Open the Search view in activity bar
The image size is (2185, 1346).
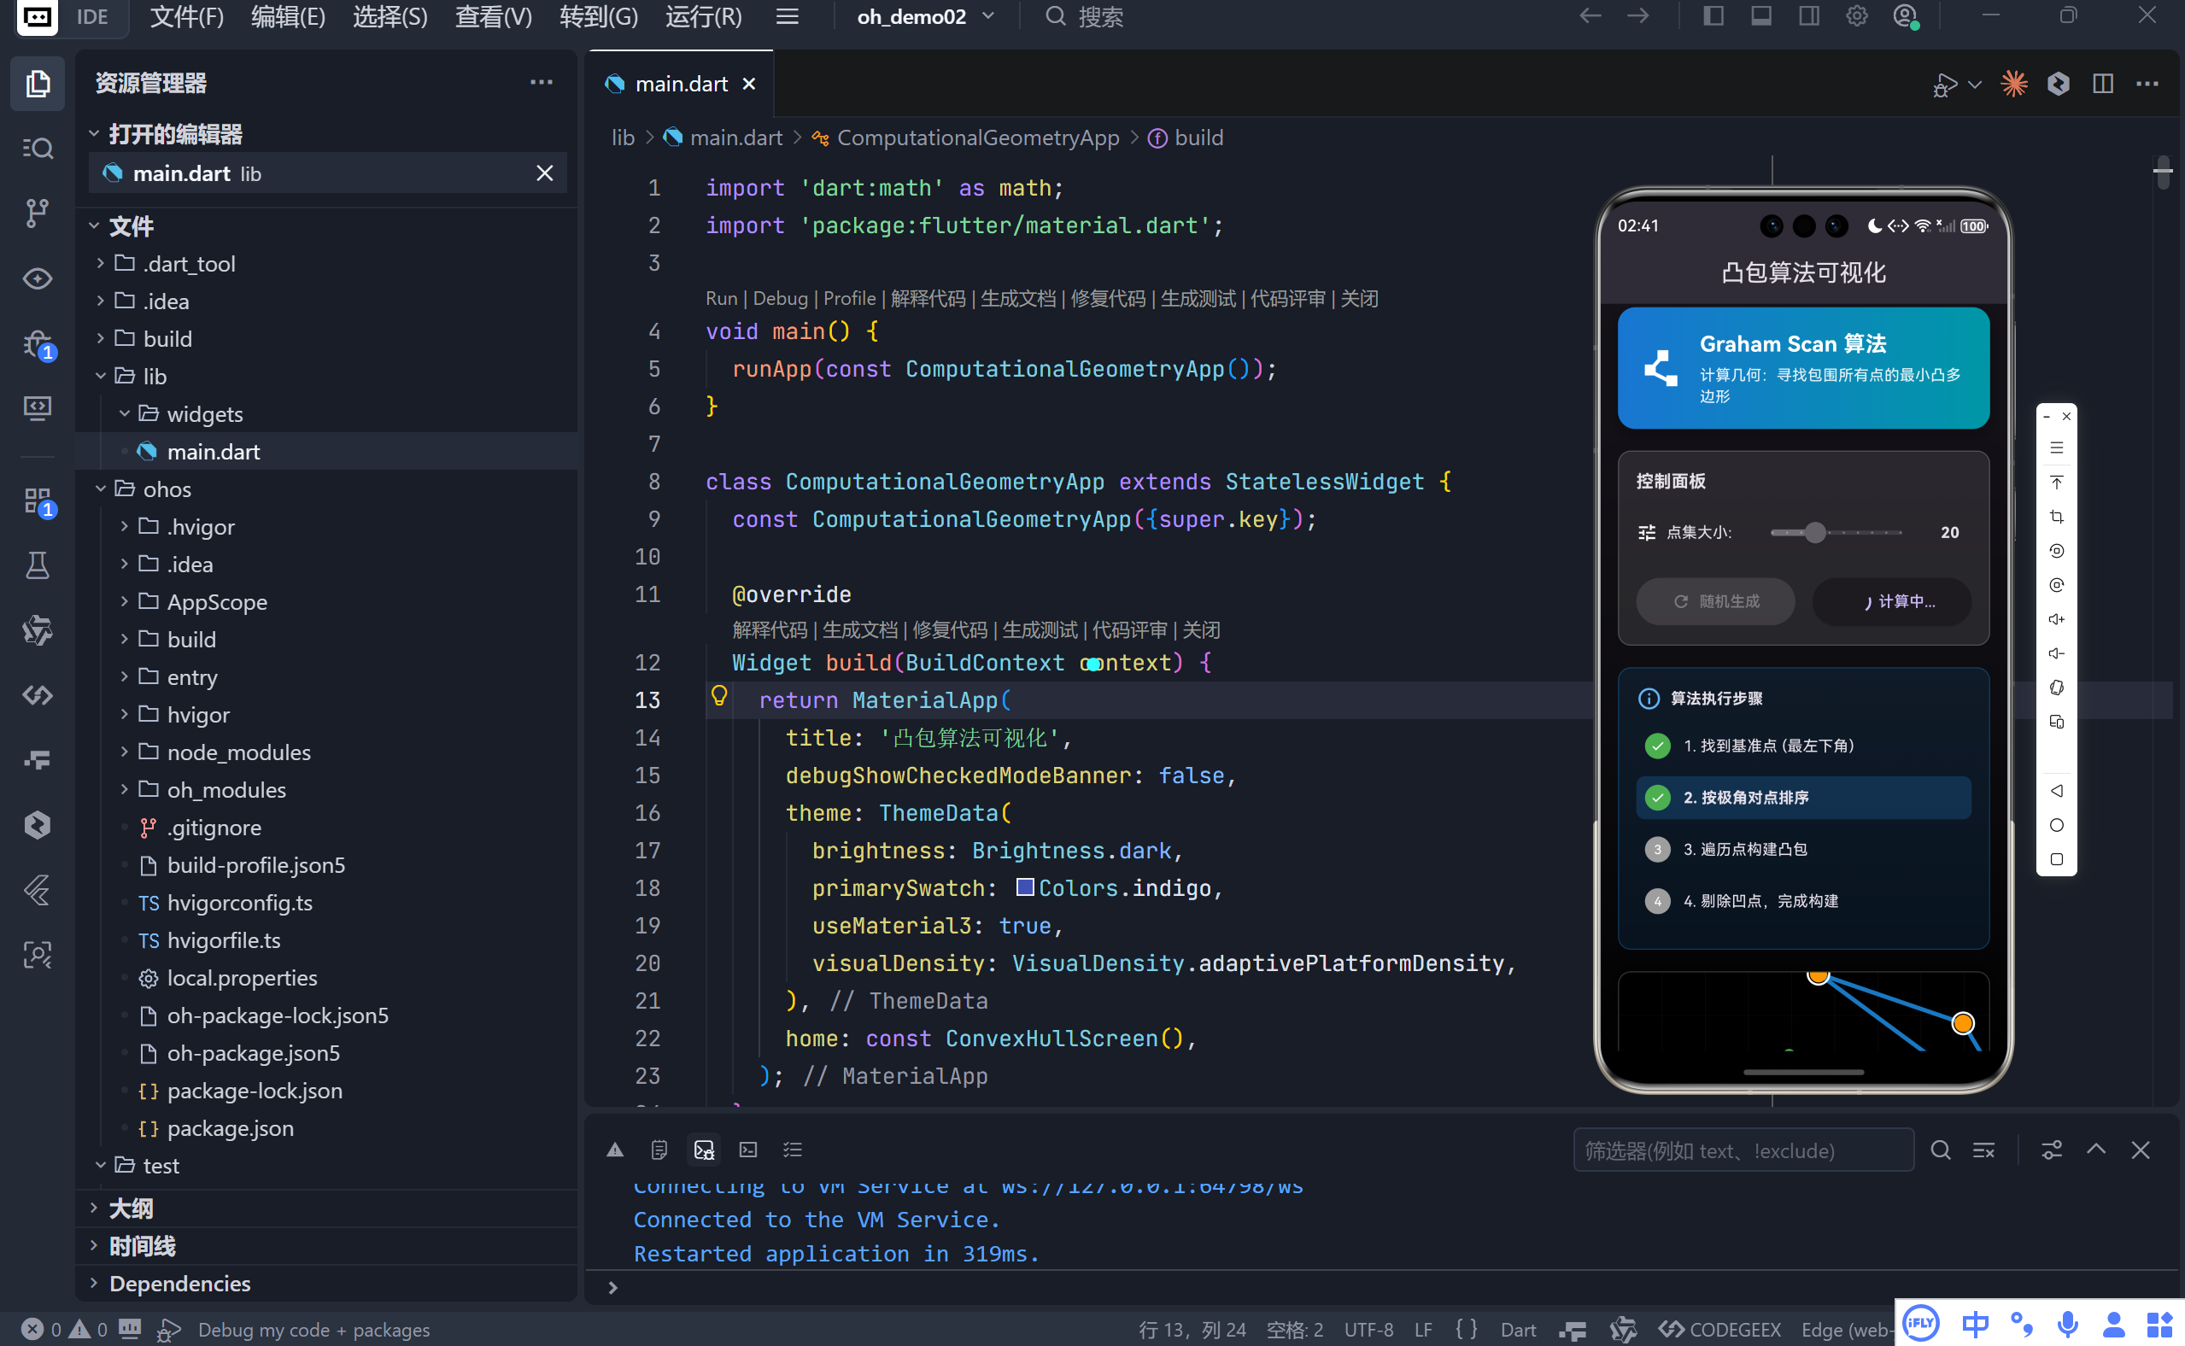pos(37,148)
